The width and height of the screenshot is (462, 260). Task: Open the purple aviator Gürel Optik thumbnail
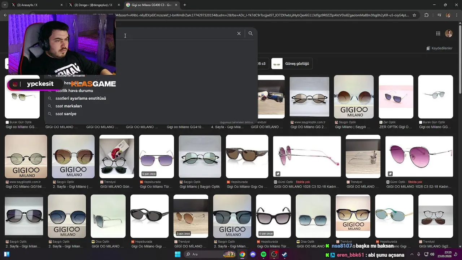(x=419, y=156)
